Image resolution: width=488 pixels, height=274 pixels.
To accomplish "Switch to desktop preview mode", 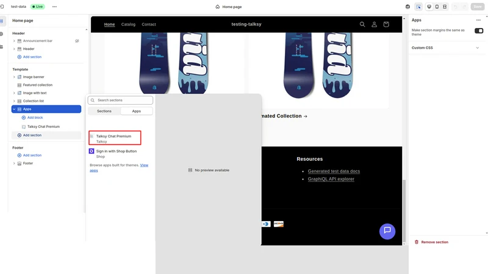I will coord(429,7).
